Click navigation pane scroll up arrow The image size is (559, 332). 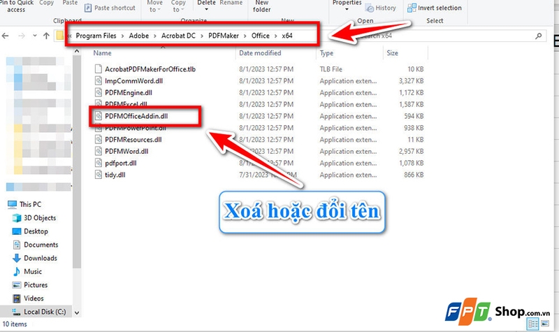pos(77,52)
